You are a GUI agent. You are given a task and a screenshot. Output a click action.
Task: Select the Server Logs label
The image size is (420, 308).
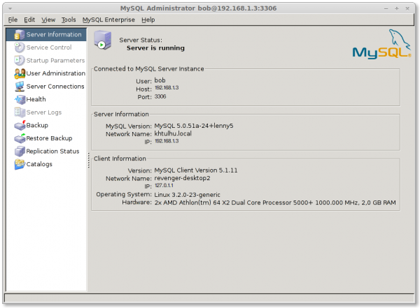[44, 112]
